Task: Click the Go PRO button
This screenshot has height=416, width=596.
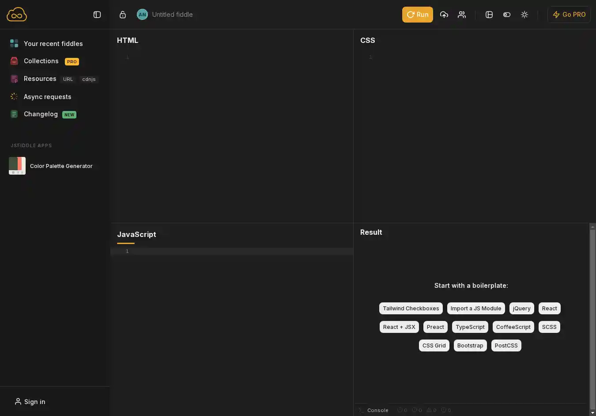Action: pos(569,15)
